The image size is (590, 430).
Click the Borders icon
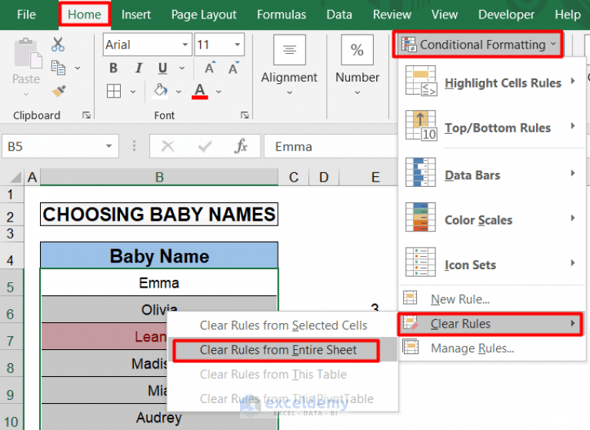[x=114, y=91]
